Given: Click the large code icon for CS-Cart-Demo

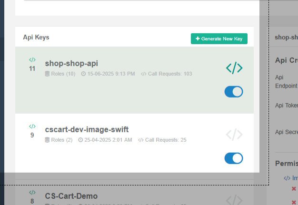Looking at the screenshot, I should click(x=234, y=200).
